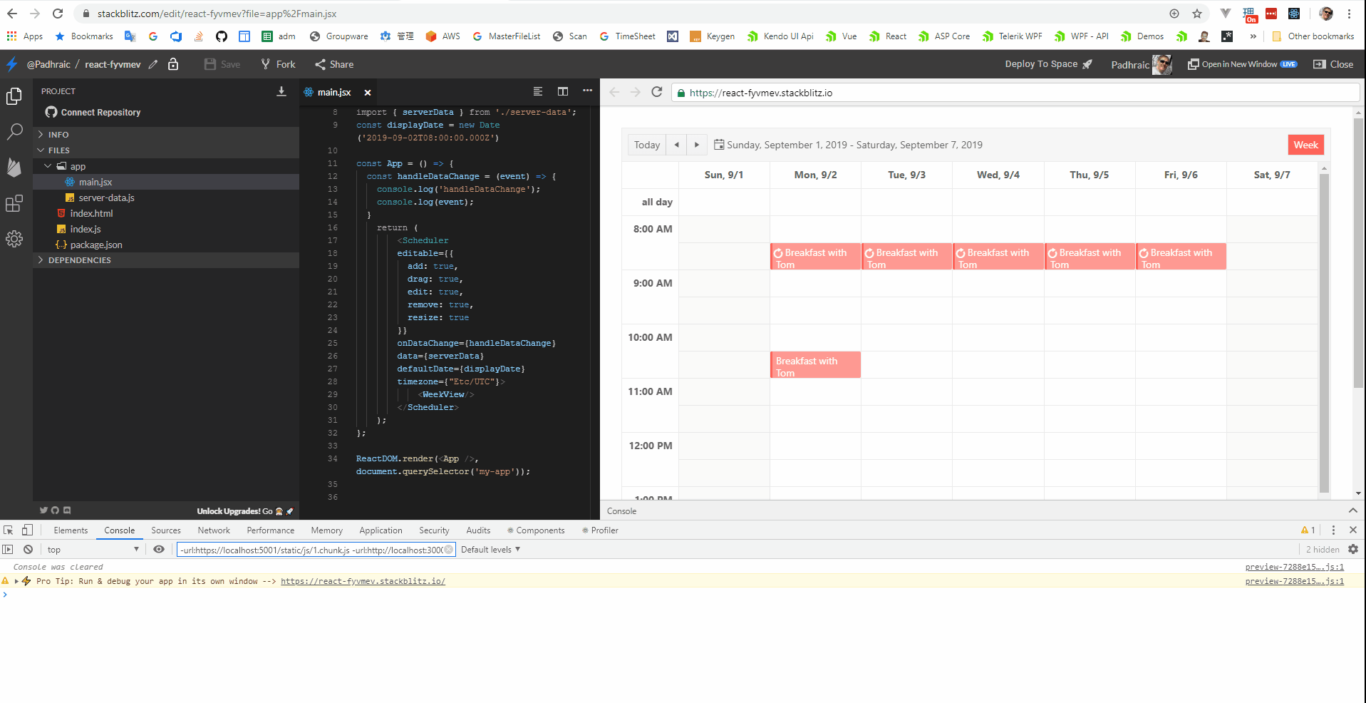Click the Today button in the Scheduler
Image resolution: width=1366 pixels, height=703 pixels.
[x=646, y=145]
